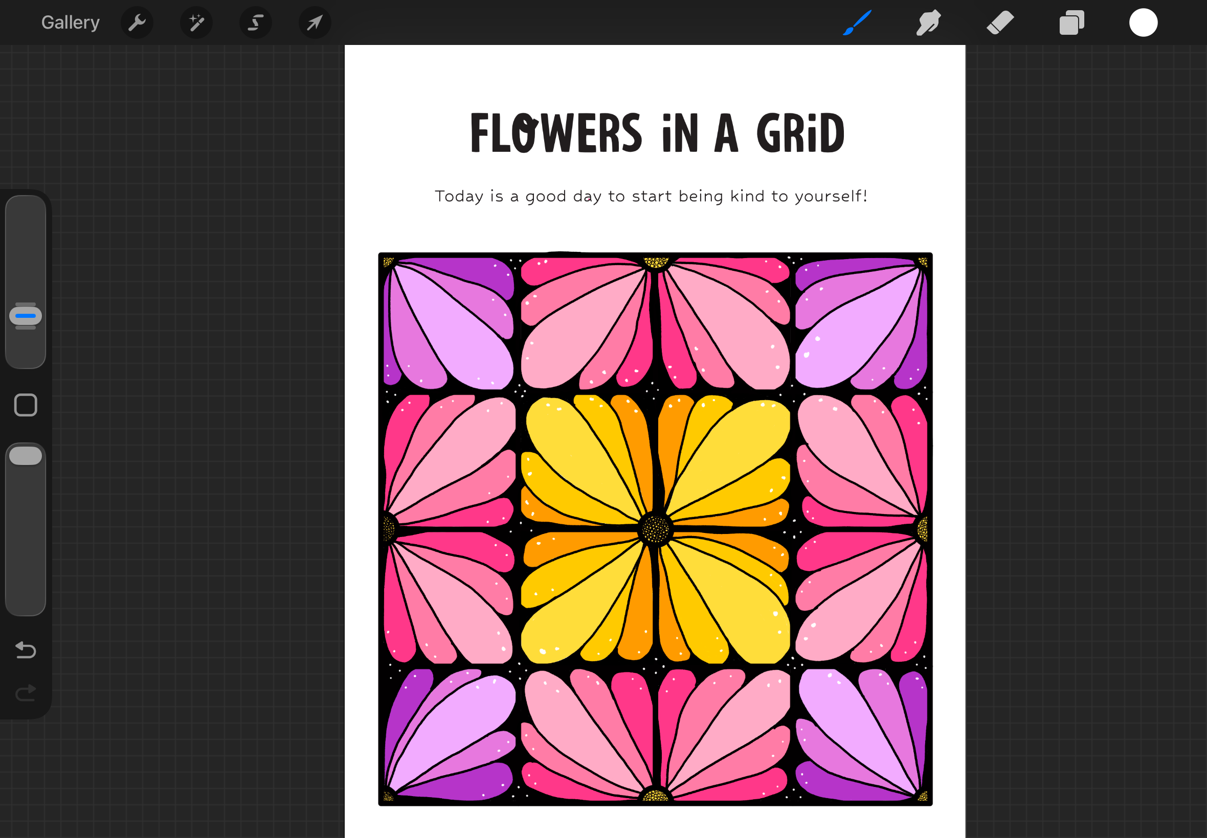The height and width of the screenshot is (838, 1207).
Task: Redo the last undone action
Action: [x=26, y=692]
